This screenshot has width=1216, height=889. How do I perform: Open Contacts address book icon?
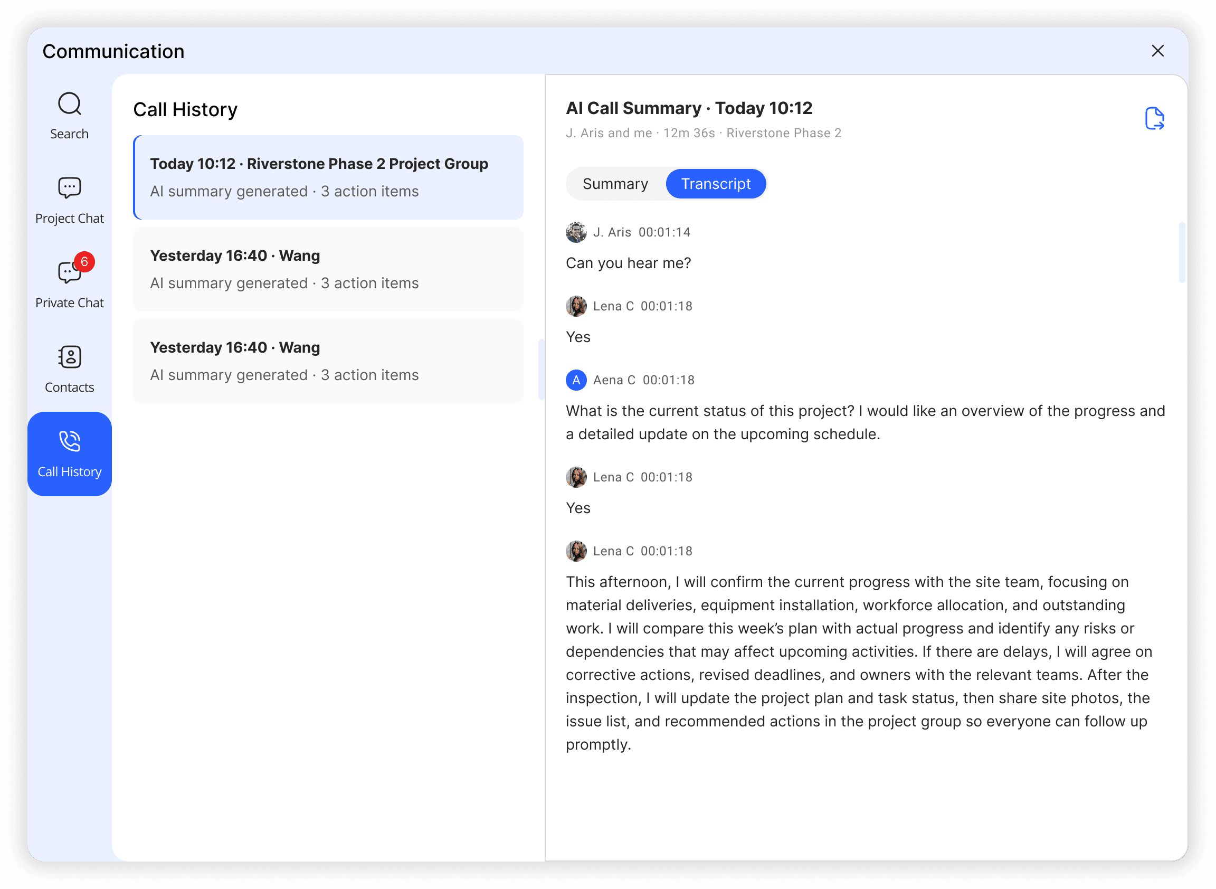click(x=70, y=357)
